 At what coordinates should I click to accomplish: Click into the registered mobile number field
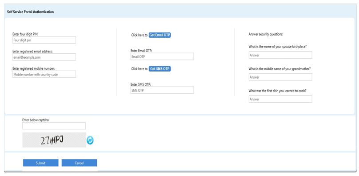pyautogui.click(x=44, y=74)
